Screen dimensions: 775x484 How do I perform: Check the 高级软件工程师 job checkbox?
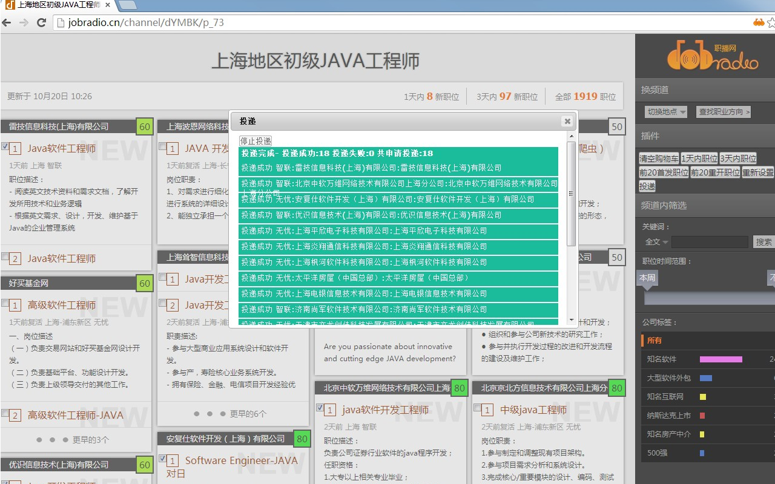(5, 303)
